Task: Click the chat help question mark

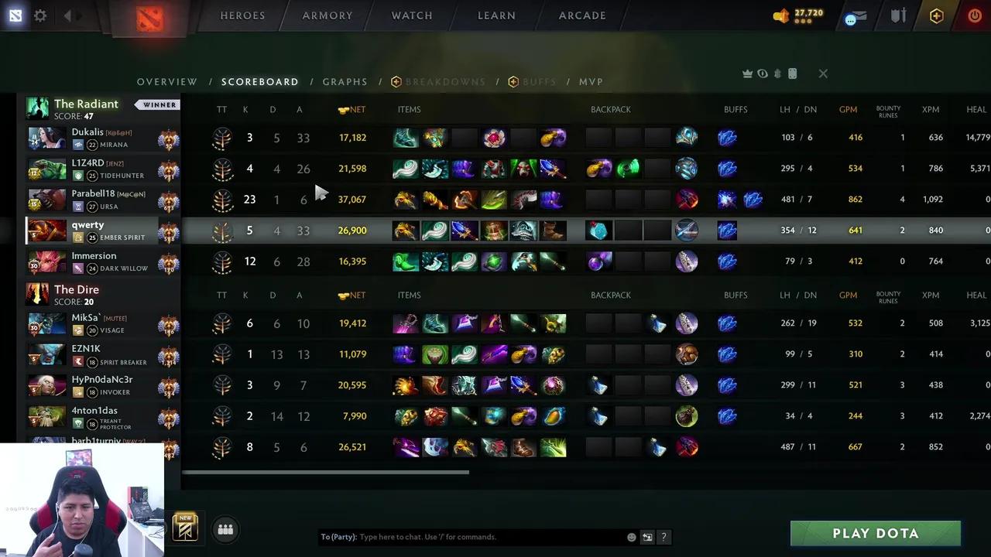Action: tap(664, 537)
